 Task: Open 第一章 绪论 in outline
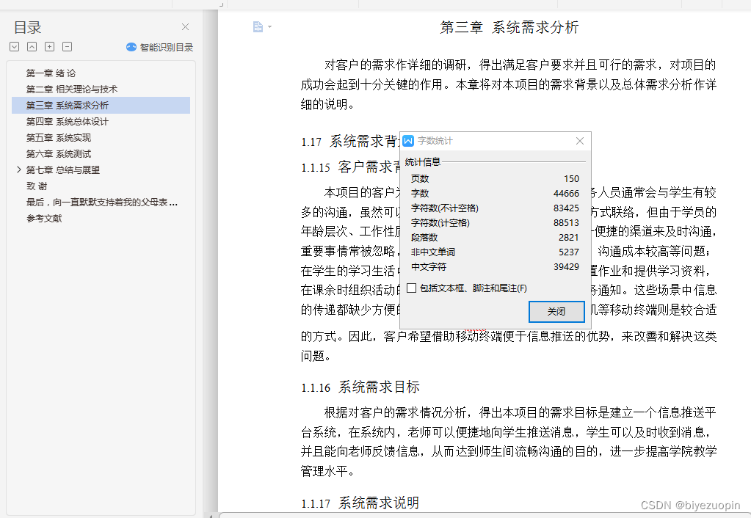point(51,73)
